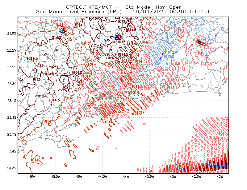Viewport: 247px width, 190px height.
Task: Select the 23.1S latitude axis label
Action: 11,101
